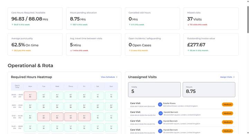The width and height of the screenshot is (249, 134).
Task: Click Estelle Rivera's round avatar
Action: tap(160, 105)
